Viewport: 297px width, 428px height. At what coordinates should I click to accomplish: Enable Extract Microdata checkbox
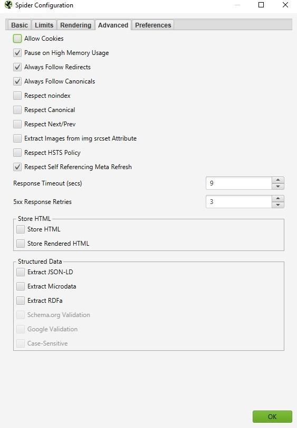point(21,286)
